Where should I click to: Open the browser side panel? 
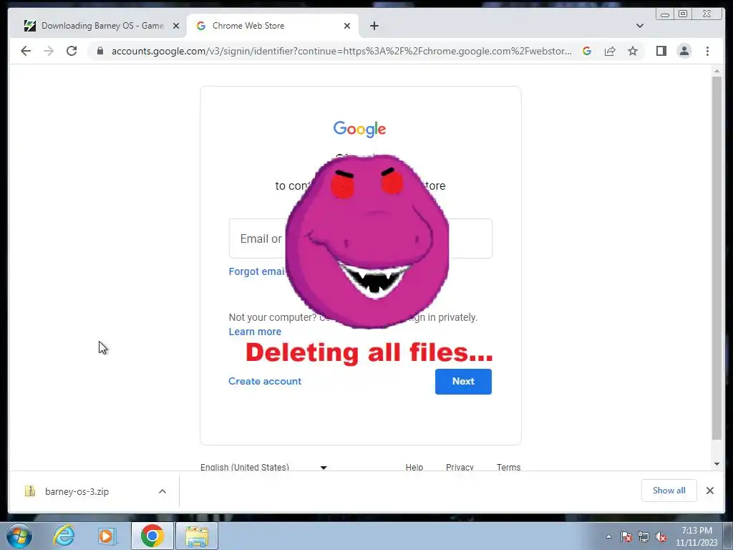tap(661, 51)
